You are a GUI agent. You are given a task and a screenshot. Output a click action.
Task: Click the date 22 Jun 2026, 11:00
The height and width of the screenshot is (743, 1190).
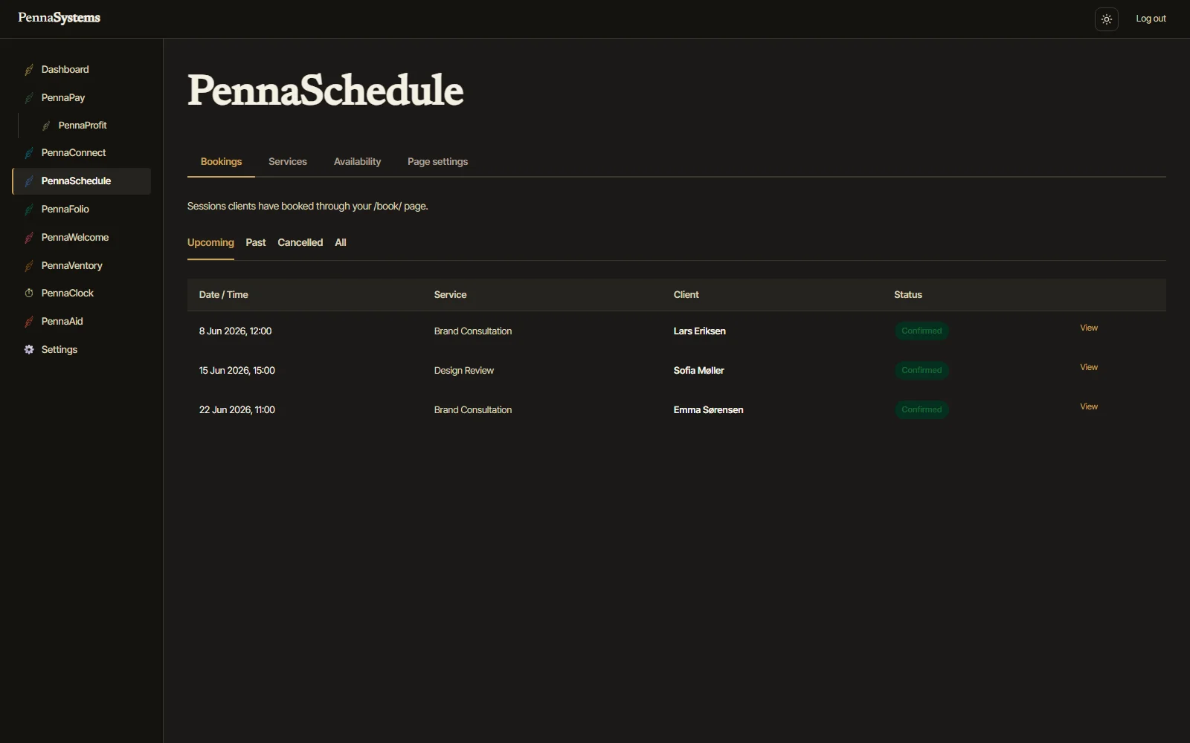237,410
